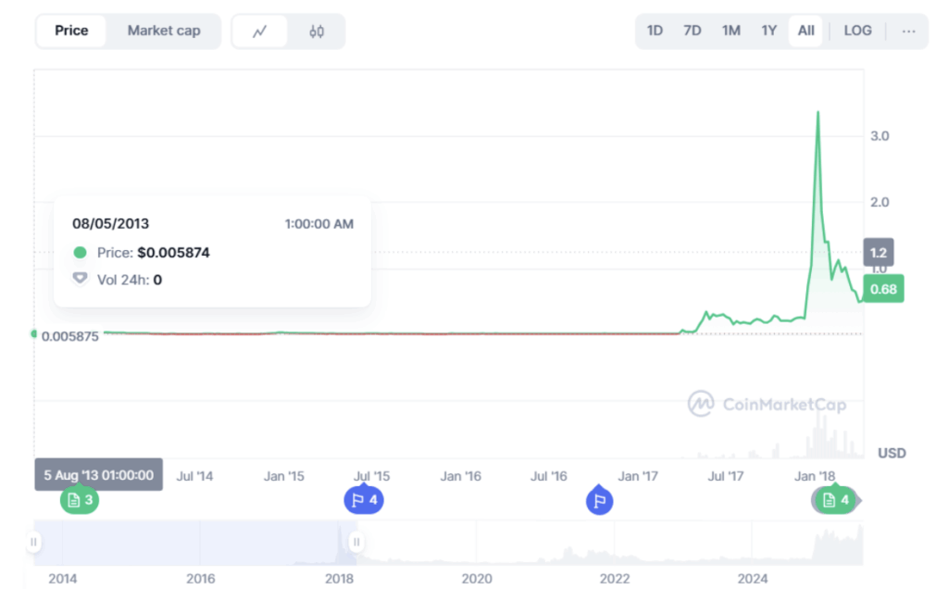Grab the left range selector handle

[x=34, y=542]
